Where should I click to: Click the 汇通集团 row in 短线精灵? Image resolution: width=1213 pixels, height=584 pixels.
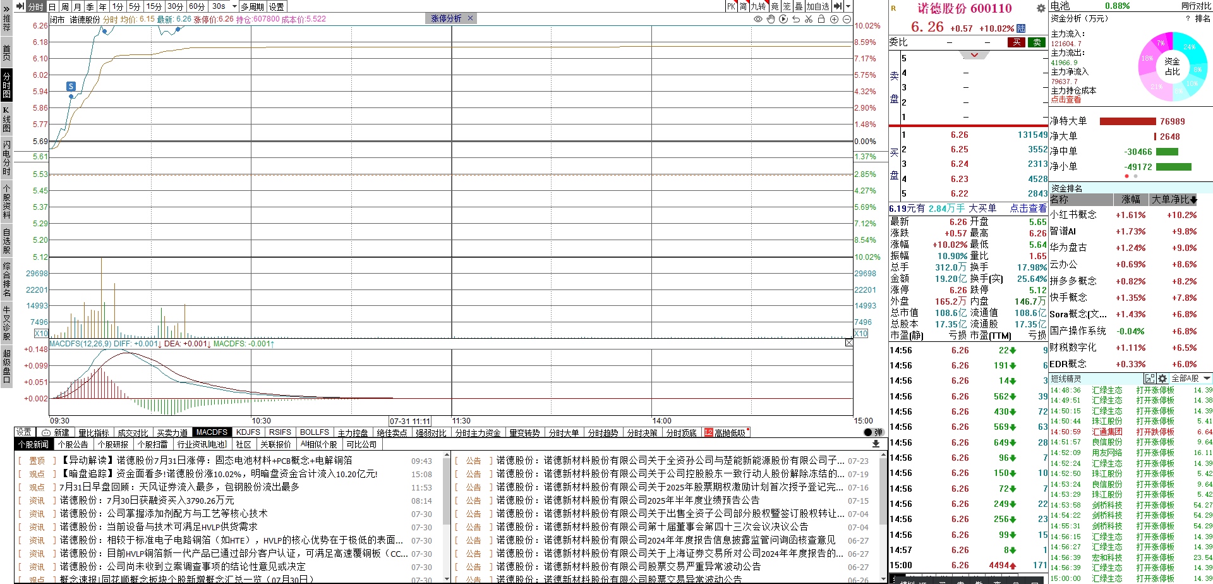[x=1131, y=432]
